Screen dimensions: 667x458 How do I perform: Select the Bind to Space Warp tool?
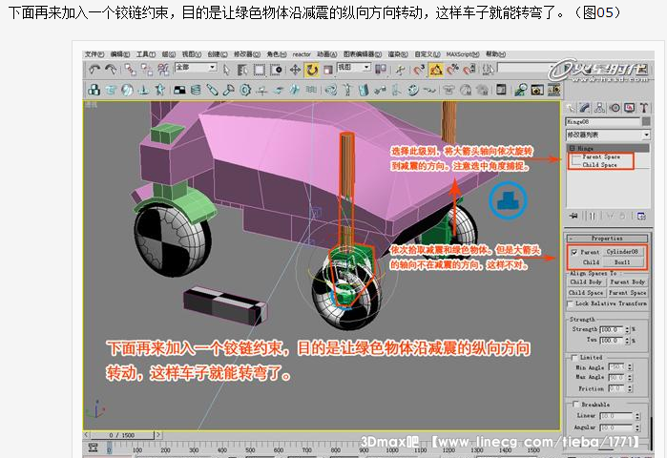[162, 70]
